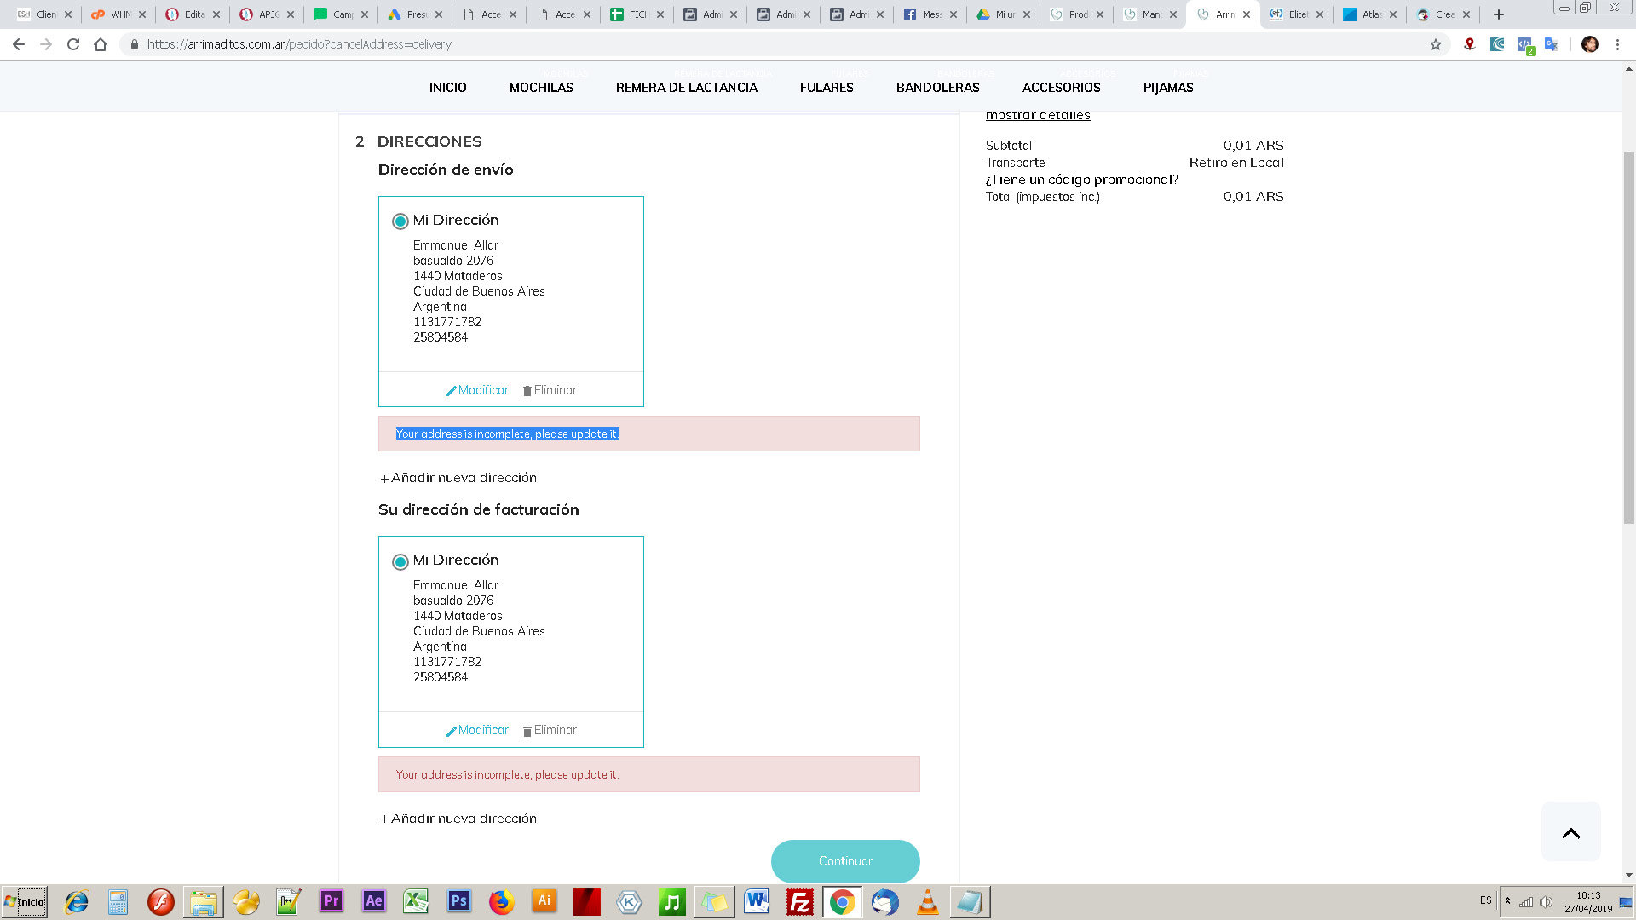Screen dimensions: 1636x920
Task: Expand 'Añadir nueva dirección' under shipping address
Action: 458,478
